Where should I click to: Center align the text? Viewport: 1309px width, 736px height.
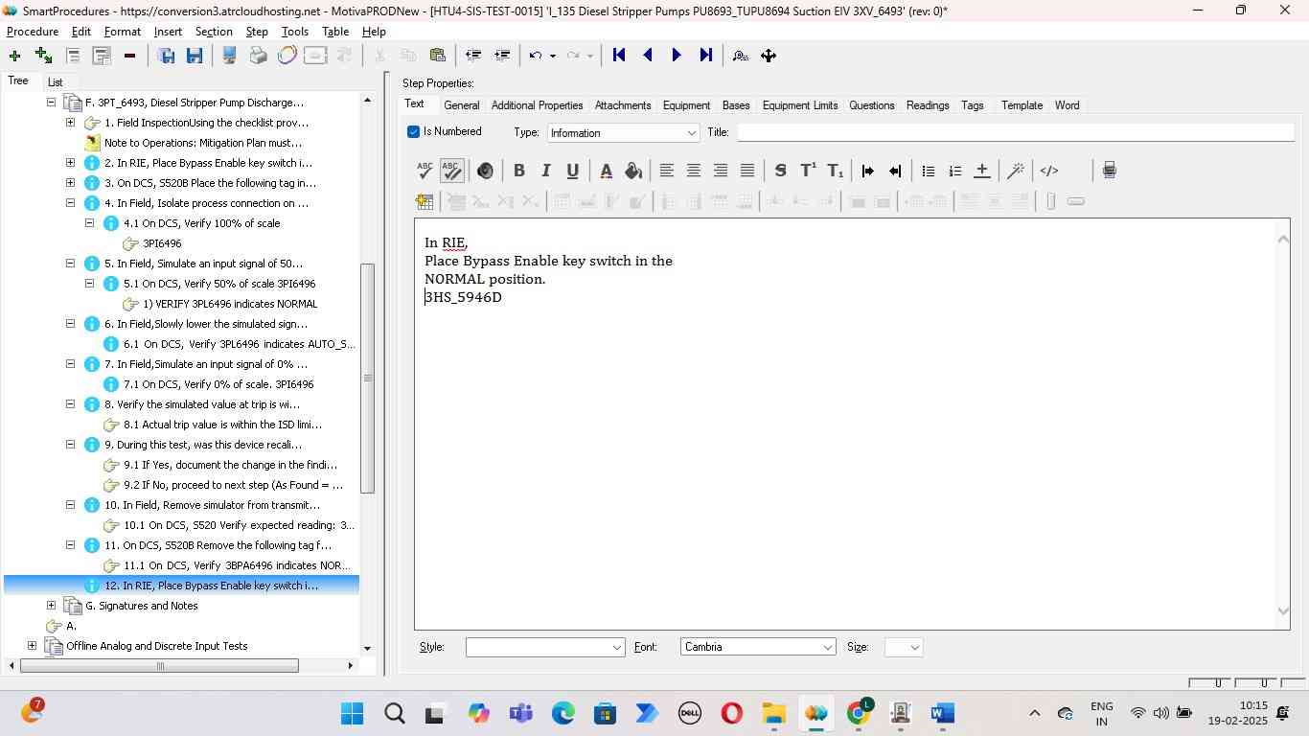(693, 171)
